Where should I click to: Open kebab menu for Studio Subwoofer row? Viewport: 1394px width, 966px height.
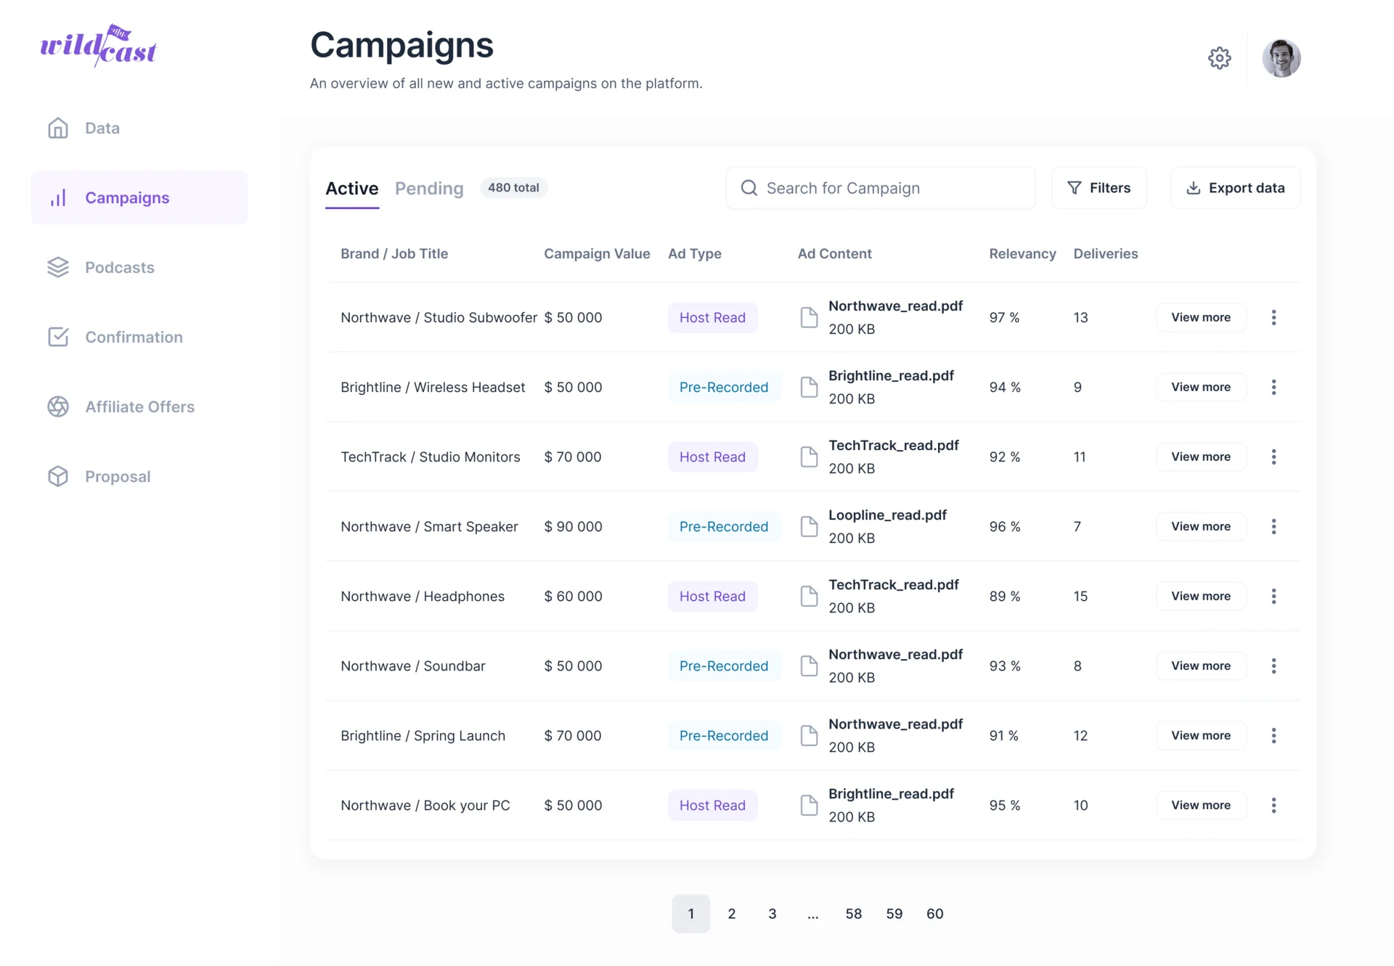pos(1273,317)
